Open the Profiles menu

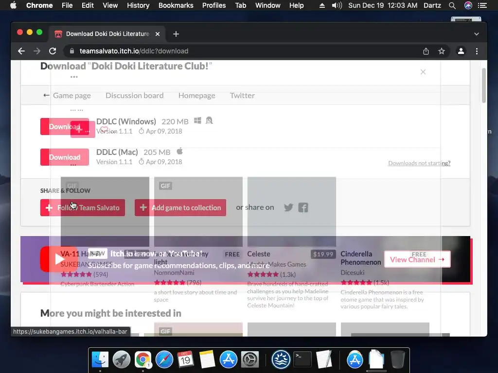click(x=214, y=5)
